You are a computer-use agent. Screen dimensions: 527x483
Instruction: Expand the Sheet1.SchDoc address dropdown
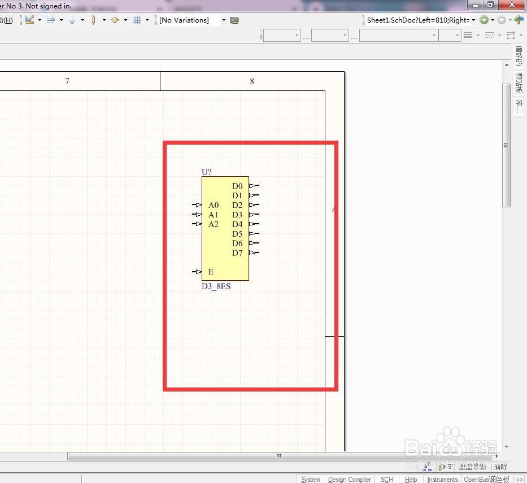click(x=473, y=20)
